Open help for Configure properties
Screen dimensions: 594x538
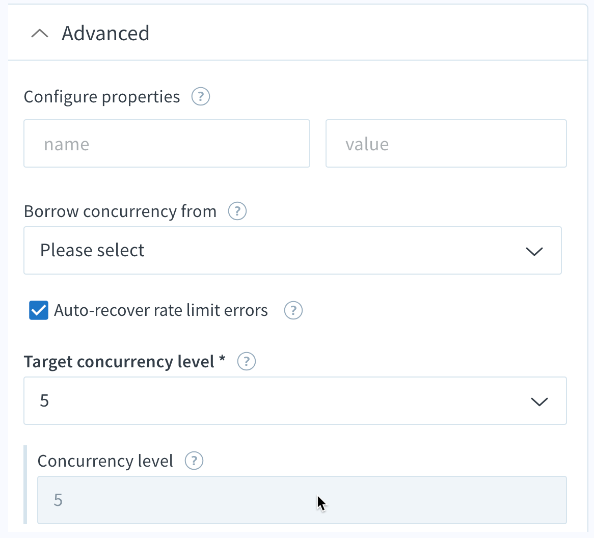[200, 97]
